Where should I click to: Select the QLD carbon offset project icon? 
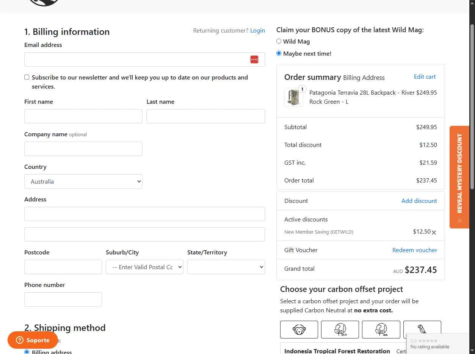(340, 329)
